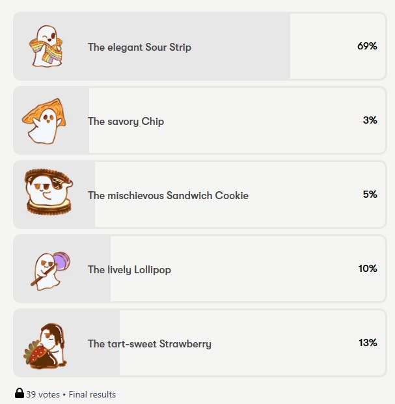Image resolution: width=395 pixels, height=404 pixels.
Task: Click the ghost with rainbow sour strip scarf
Action: 46,46
